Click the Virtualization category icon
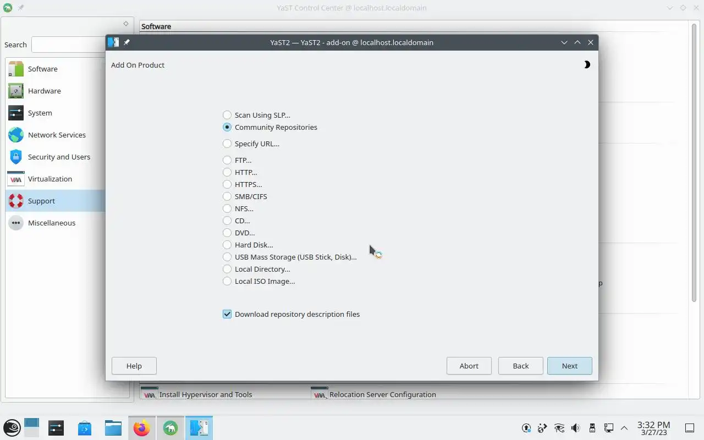704x440 pixels. pyautogui.click(x=16, y=179)
